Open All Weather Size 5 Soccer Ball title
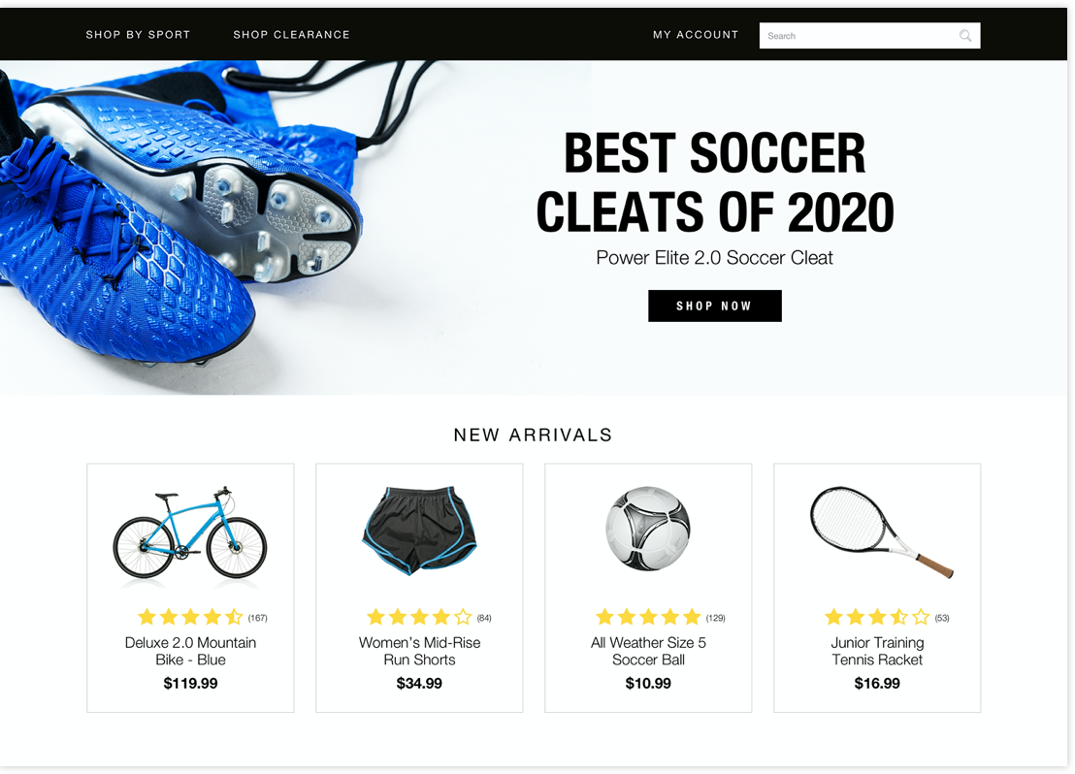 tap(648, 651)
